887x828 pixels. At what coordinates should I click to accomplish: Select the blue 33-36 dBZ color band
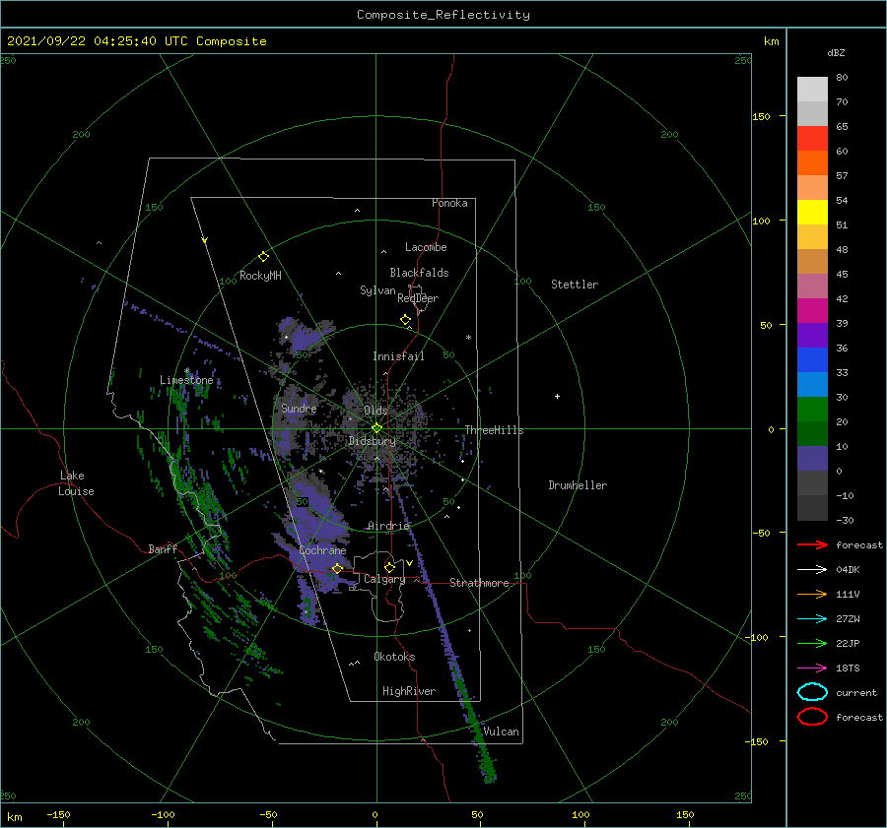[x=812, y=360]
